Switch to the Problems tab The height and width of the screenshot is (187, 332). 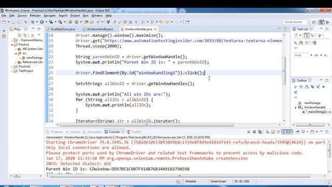pos(55,132)
